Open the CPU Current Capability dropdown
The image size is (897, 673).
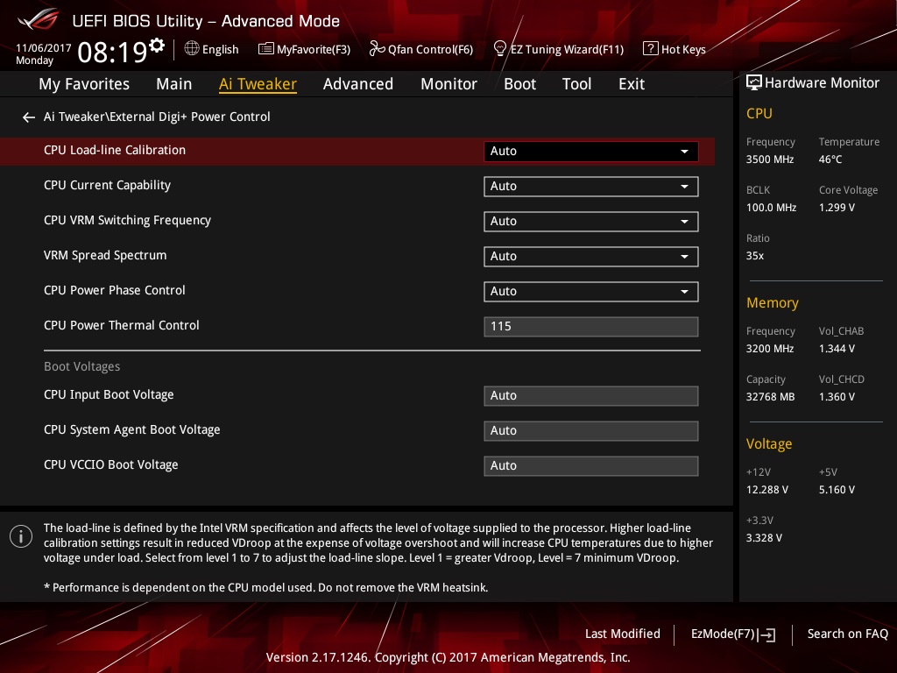(x=591, y=186)
